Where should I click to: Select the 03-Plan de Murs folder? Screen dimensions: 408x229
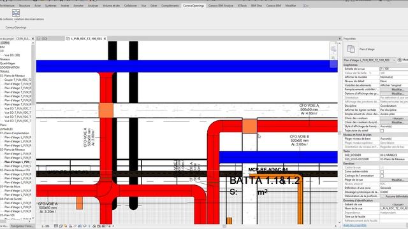tap(10, 186)
